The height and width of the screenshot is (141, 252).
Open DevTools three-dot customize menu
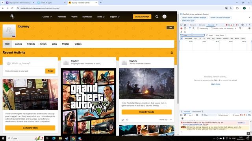pyautogui.click(x=246, y=25)
